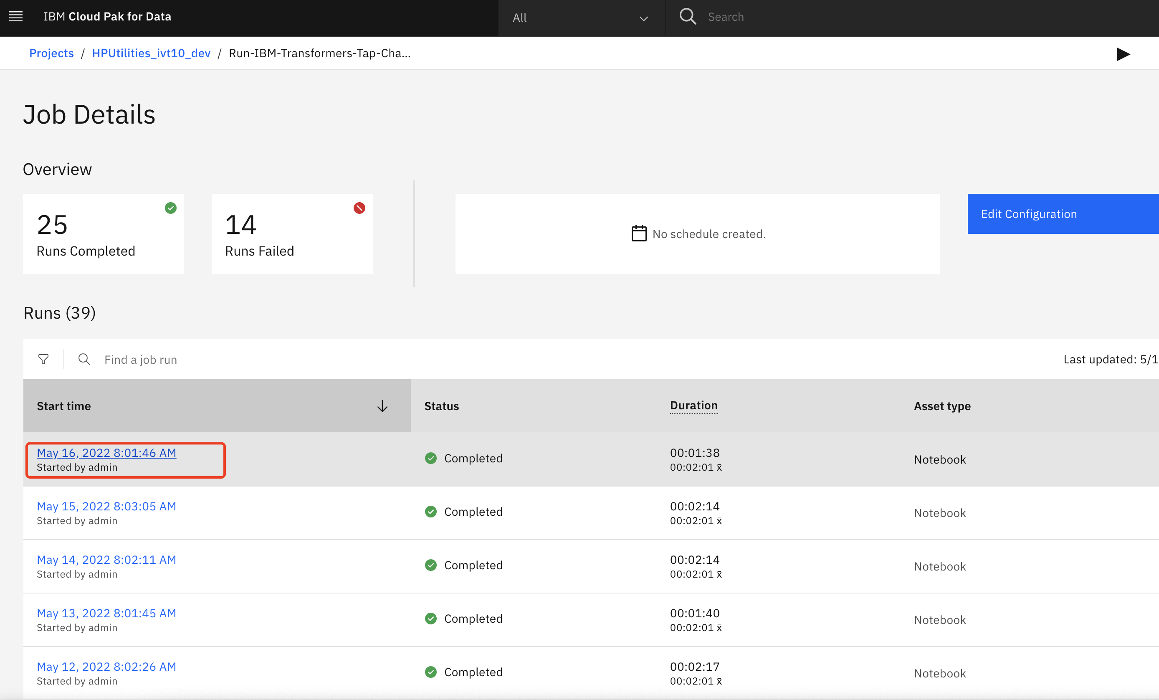Click the search magnifier icon in header
This screenshot has width=1159, height=700.
688,16
